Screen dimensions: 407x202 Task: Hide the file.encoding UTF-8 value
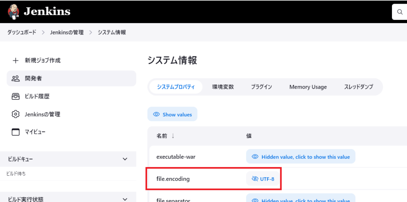263,179
